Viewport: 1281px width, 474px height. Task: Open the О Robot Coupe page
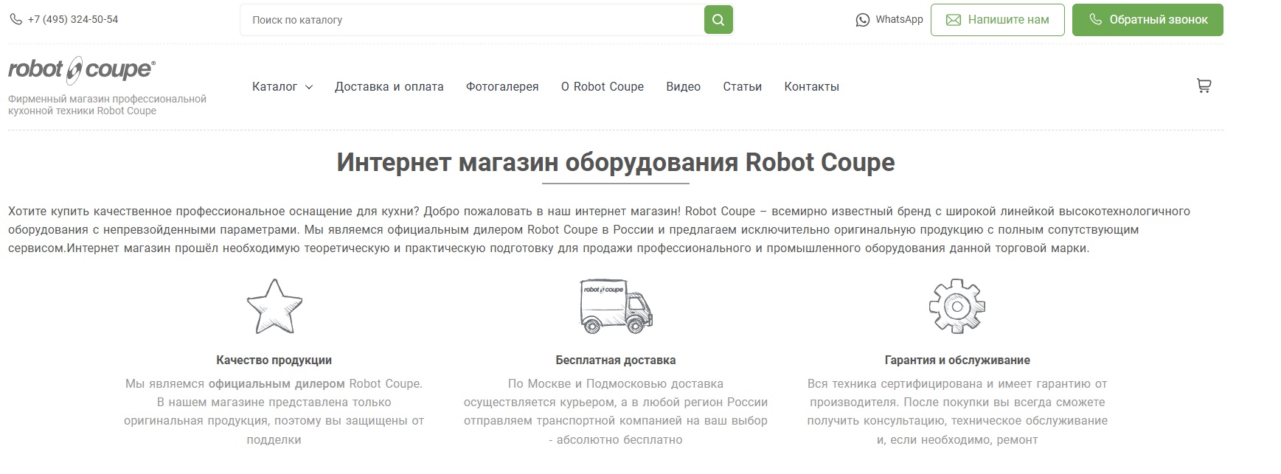pyautogui.click(x=602, y=87)
